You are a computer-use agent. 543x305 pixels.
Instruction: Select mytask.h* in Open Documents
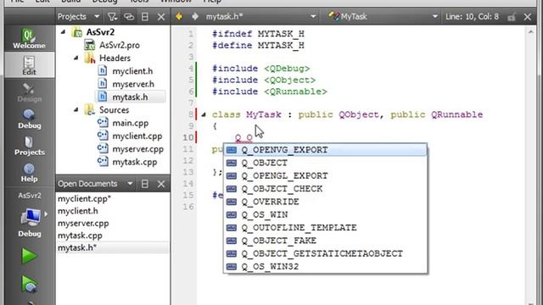[112, 248]
